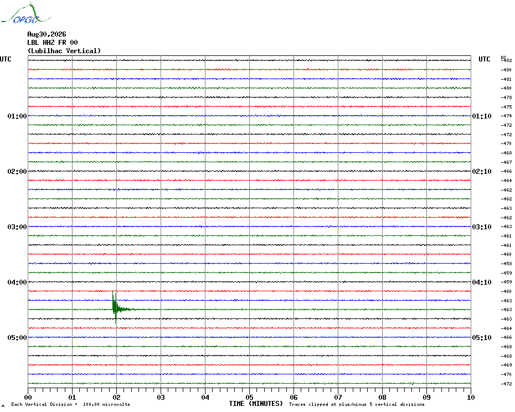The image size is (515, 412).
Task: Click the '03' minute tick label
Action: click(161, 398)
